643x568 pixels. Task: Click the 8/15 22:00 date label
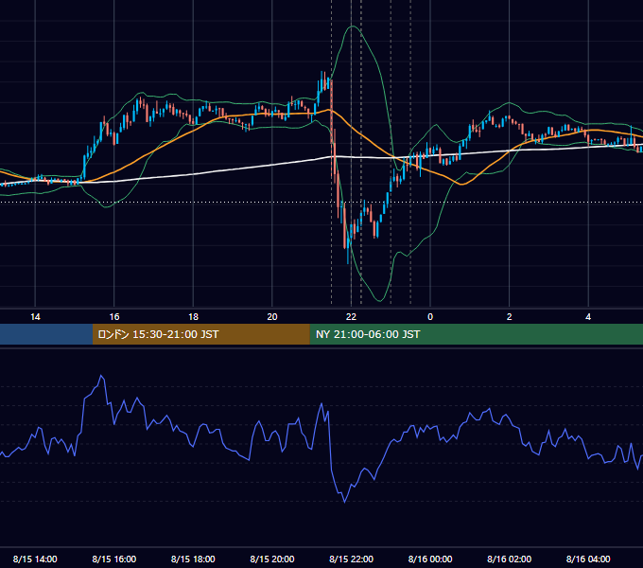(351, 559)
